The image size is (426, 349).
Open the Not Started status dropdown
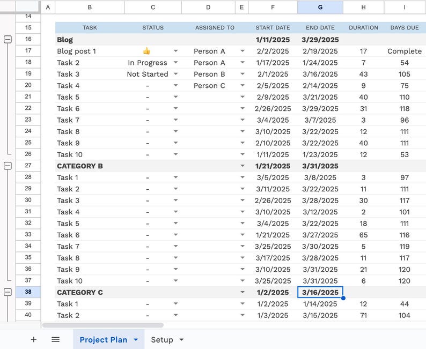pyautogui.click(x=176, y=74)
